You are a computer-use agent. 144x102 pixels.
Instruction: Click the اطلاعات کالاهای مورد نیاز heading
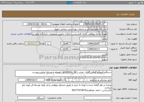point(123,68)
